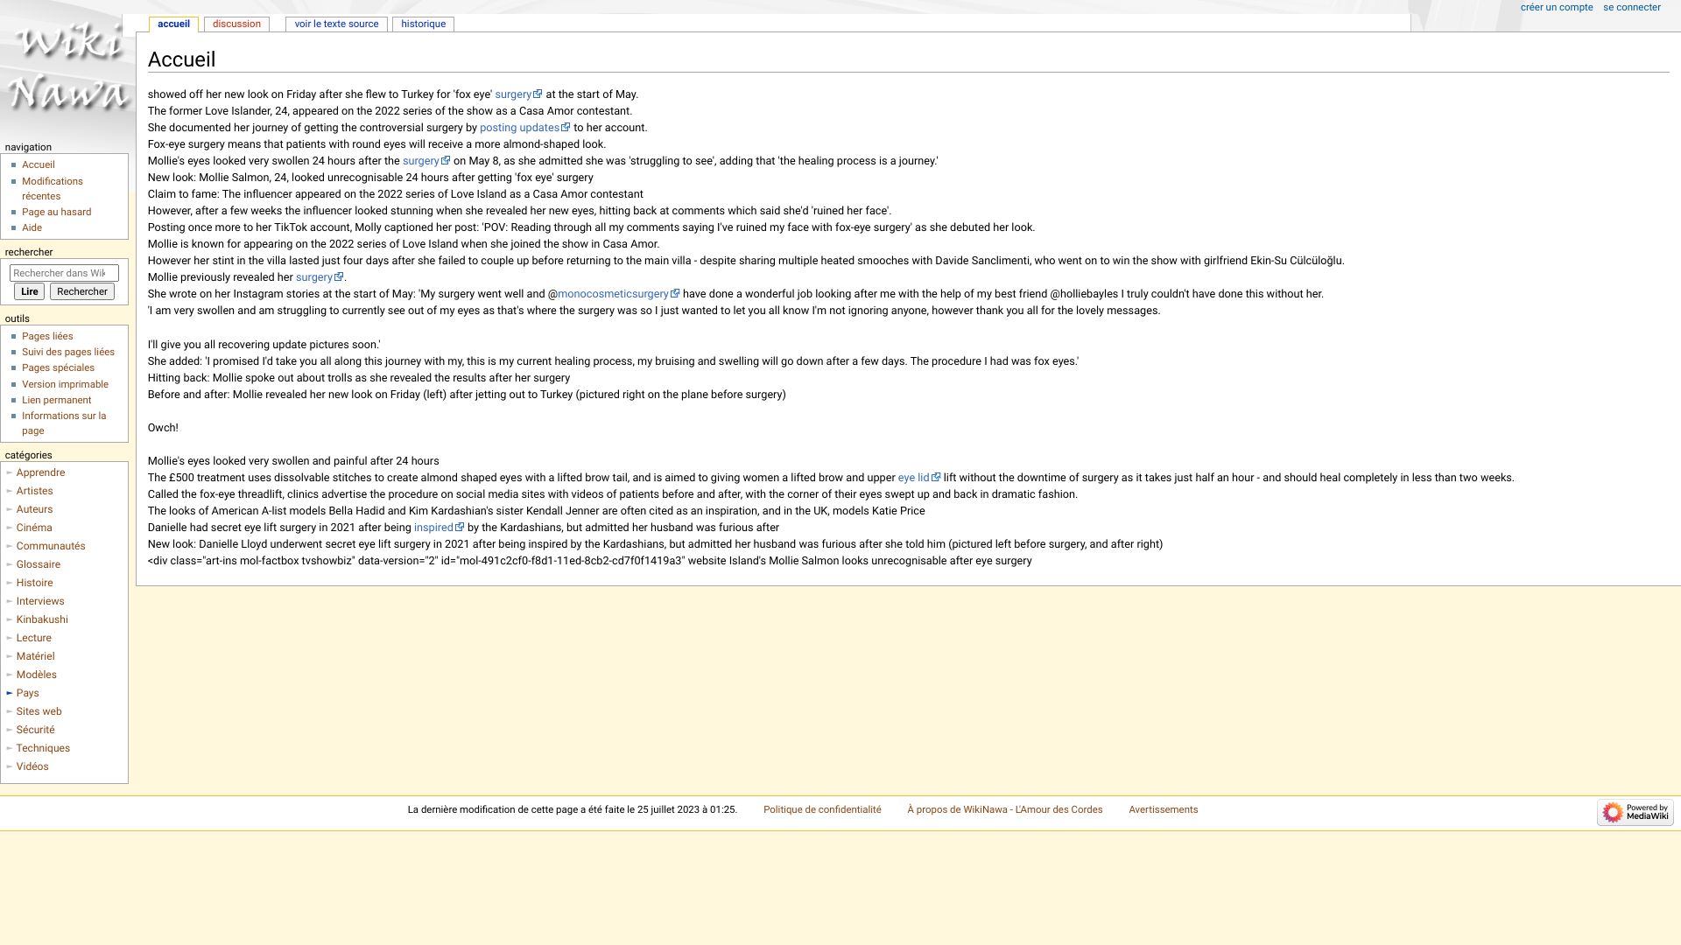Viewport: 1681px width, 945px height.
Task: Click external-link icon beside 'inspired'
Action: [460, 527]
